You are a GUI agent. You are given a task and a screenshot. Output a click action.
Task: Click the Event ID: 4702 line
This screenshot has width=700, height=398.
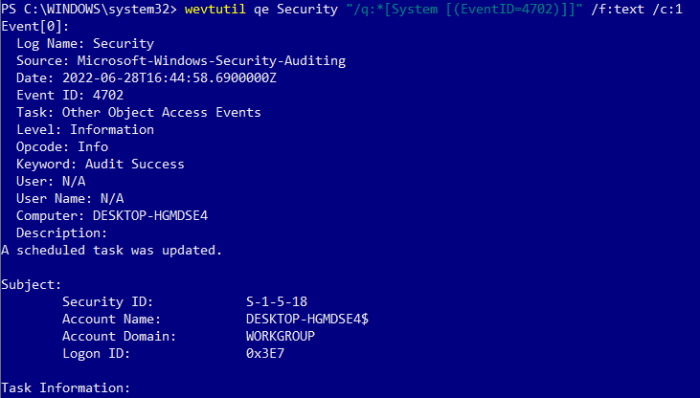point(70,95)
